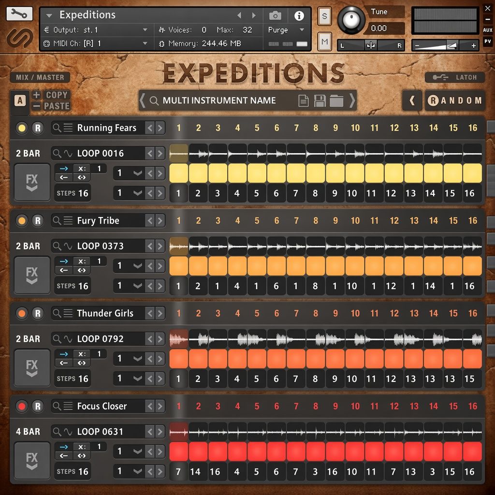Click the new multi instrument document icon
Image resolution: width=495 pixels, height=495 pixels.
[303, 101]
